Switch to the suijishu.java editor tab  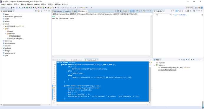(76, 60)
